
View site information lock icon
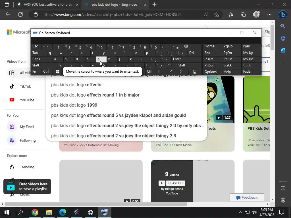coord(36,14)
